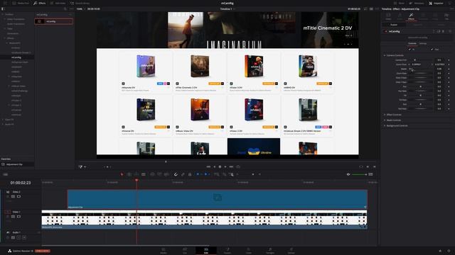Toggle the Out checkbox in Controls
The height and width of the screenshot is (255, 455).
click(432, 50)
